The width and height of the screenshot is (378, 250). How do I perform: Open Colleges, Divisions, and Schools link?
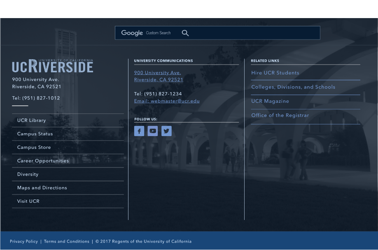click(293, 87)
